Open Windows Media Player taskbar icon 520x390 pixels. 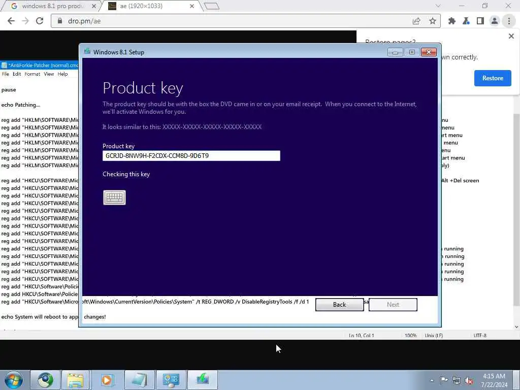click(107, 380)
